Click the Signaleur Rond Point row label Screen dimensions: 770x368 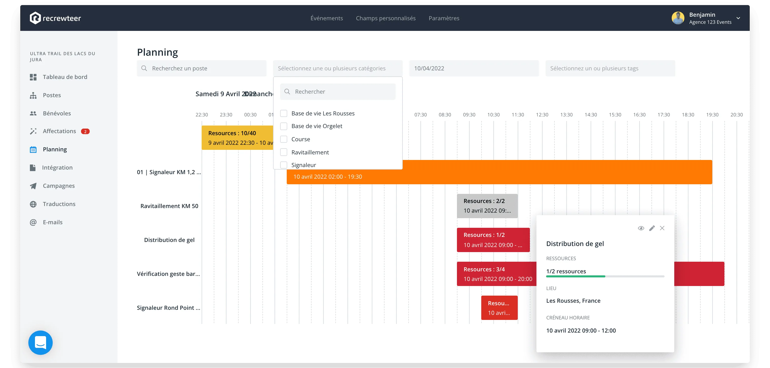tap(168, 308)
